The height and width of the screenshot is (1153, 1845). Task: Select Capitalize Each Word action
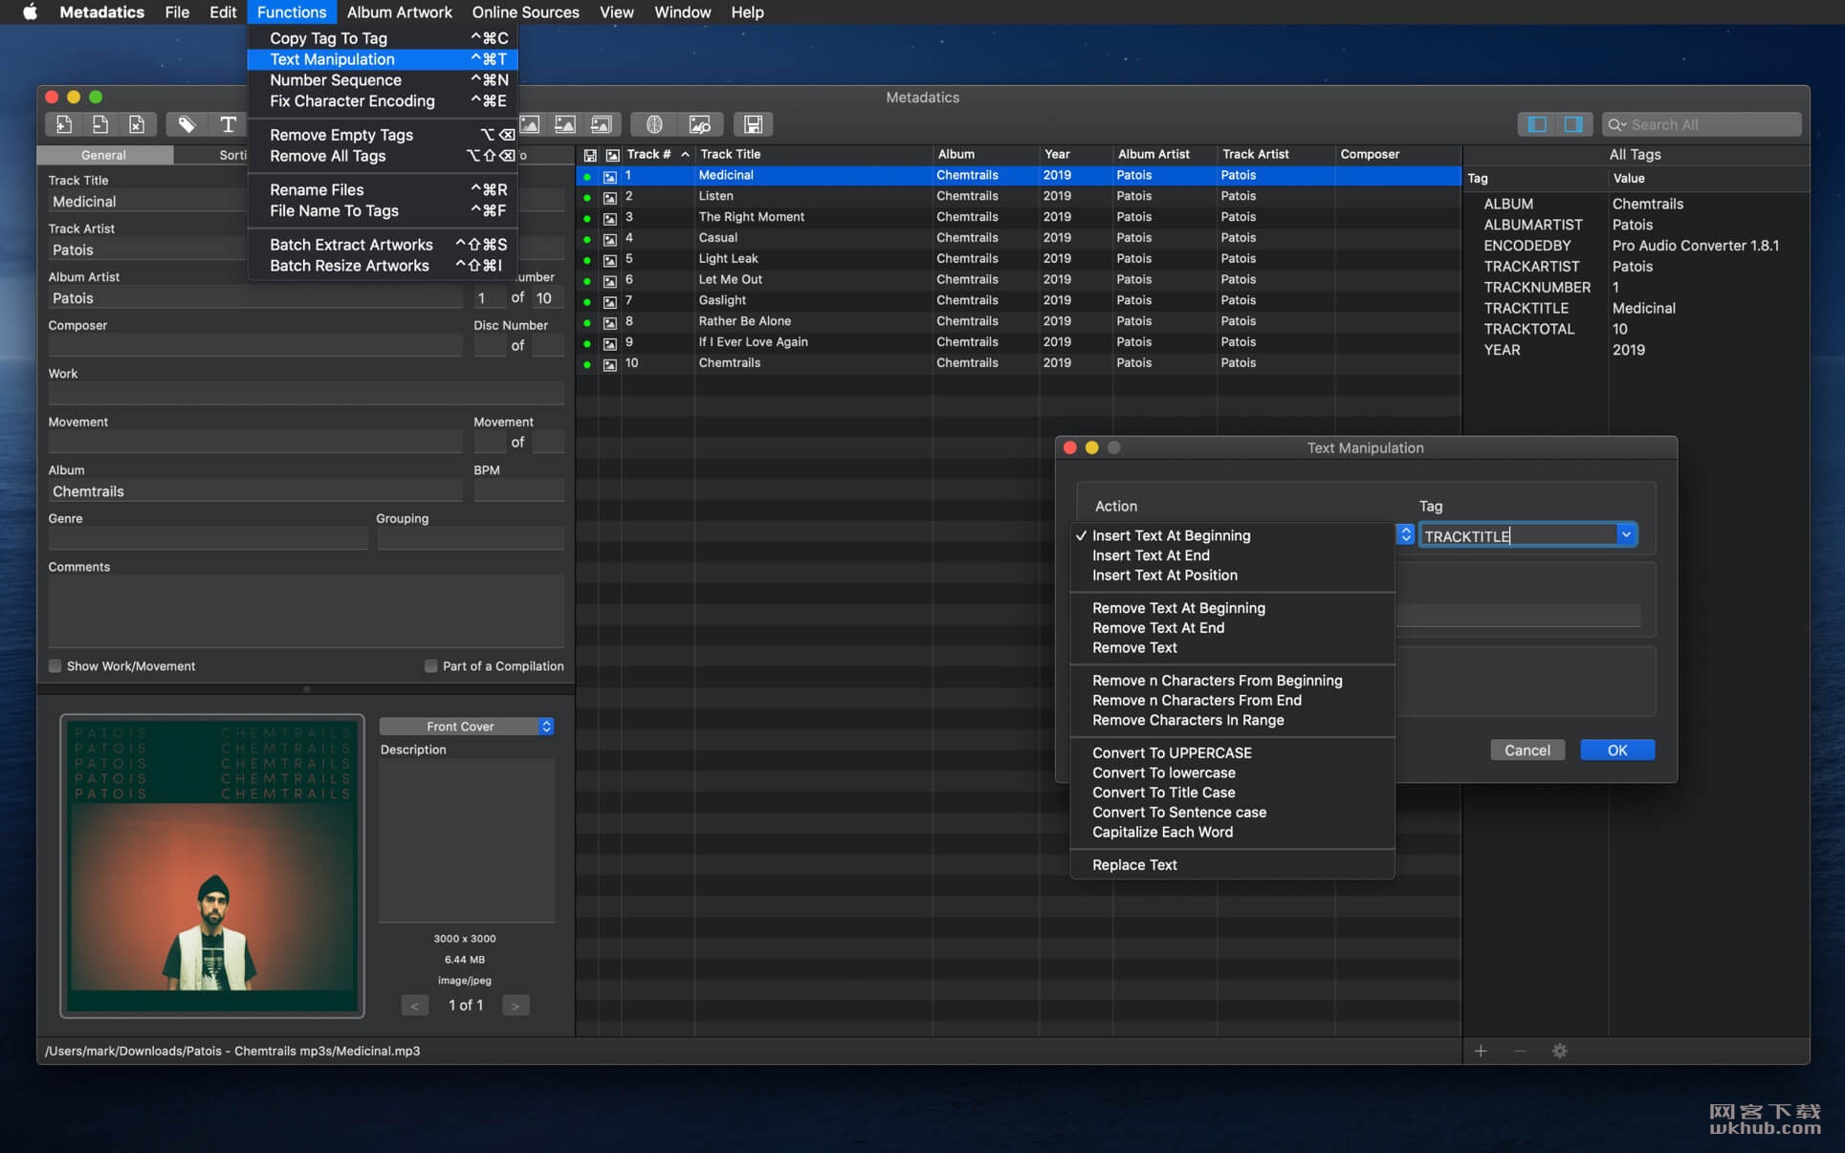1232,833
